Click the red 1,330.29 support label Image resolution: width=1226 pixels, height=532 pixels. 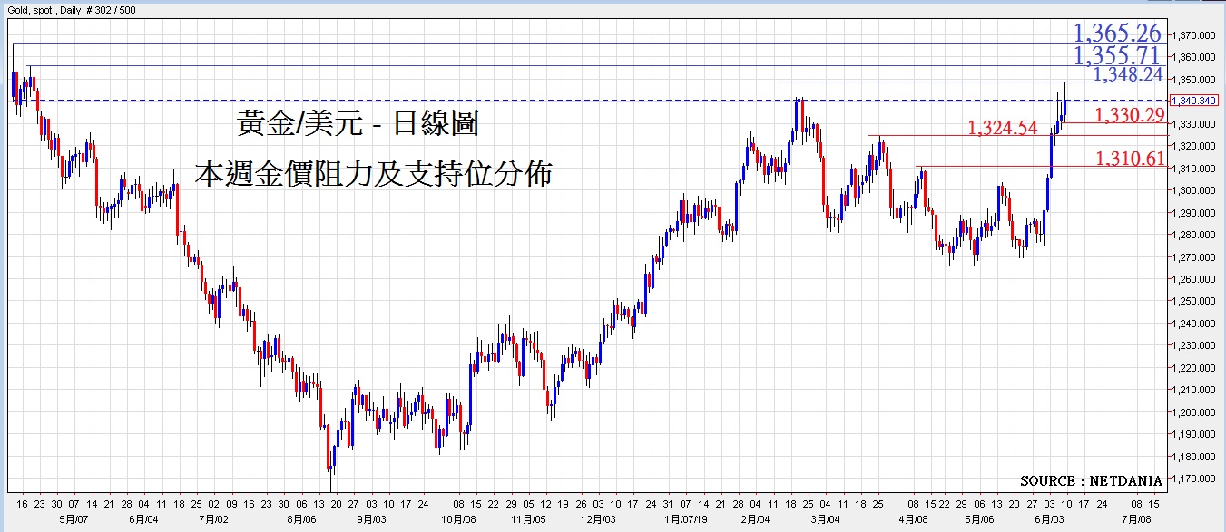1130,115
